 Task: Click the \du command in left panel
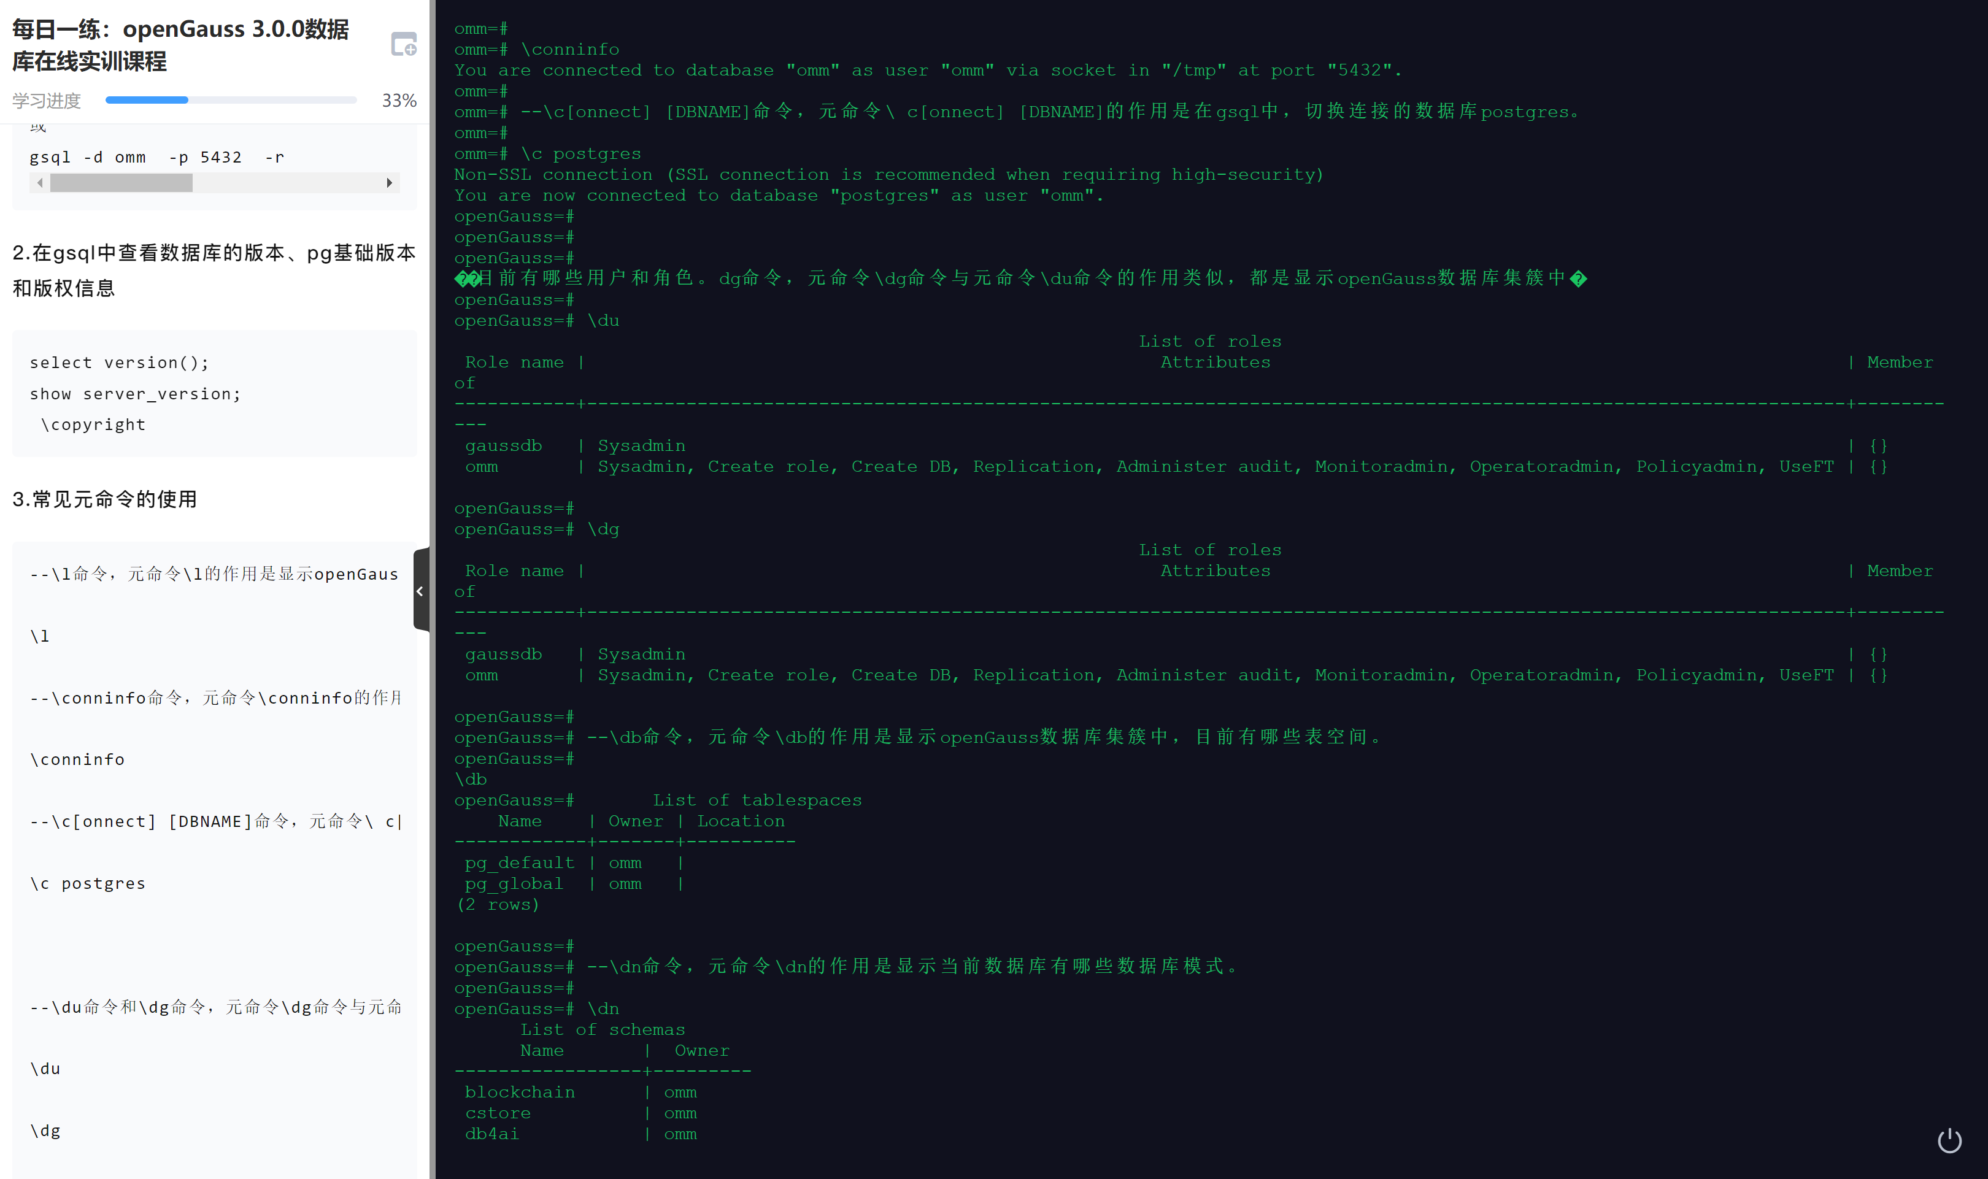(x=45, y=1069)
